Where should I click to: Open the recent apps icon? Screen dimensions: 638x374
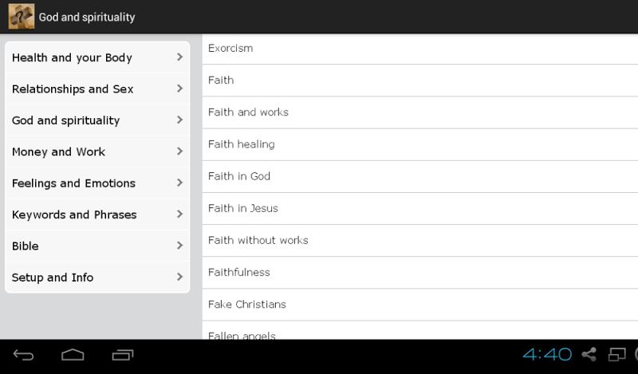(x=123, y=356)
